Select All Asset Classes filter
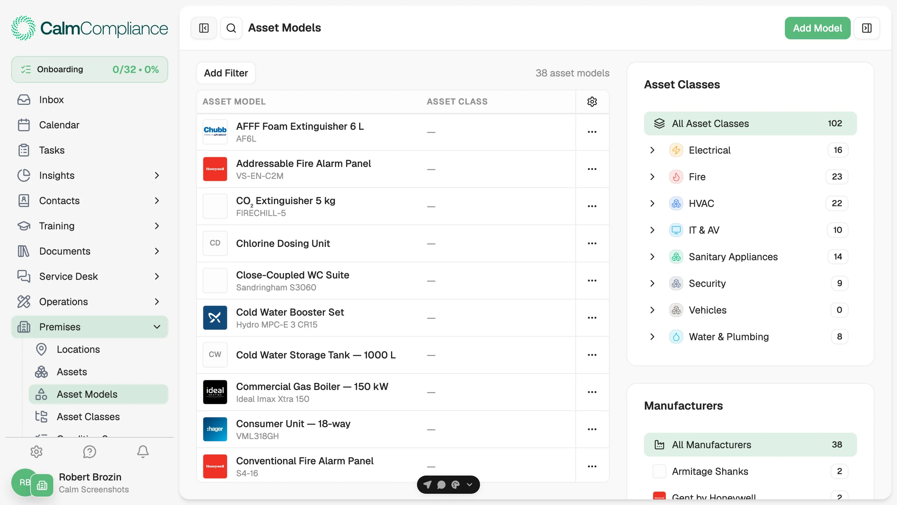The width and height of the screenshot is (897, 505). click(751, 123)
